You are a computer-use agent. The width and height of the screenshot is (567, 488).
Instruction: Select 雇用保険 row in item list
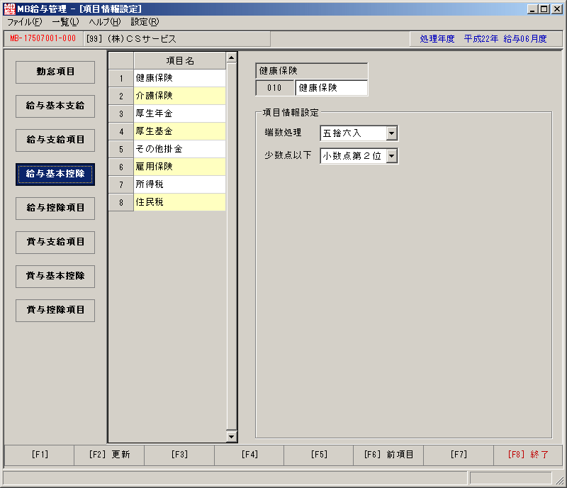pyautogui.click(x=180, y=167)
